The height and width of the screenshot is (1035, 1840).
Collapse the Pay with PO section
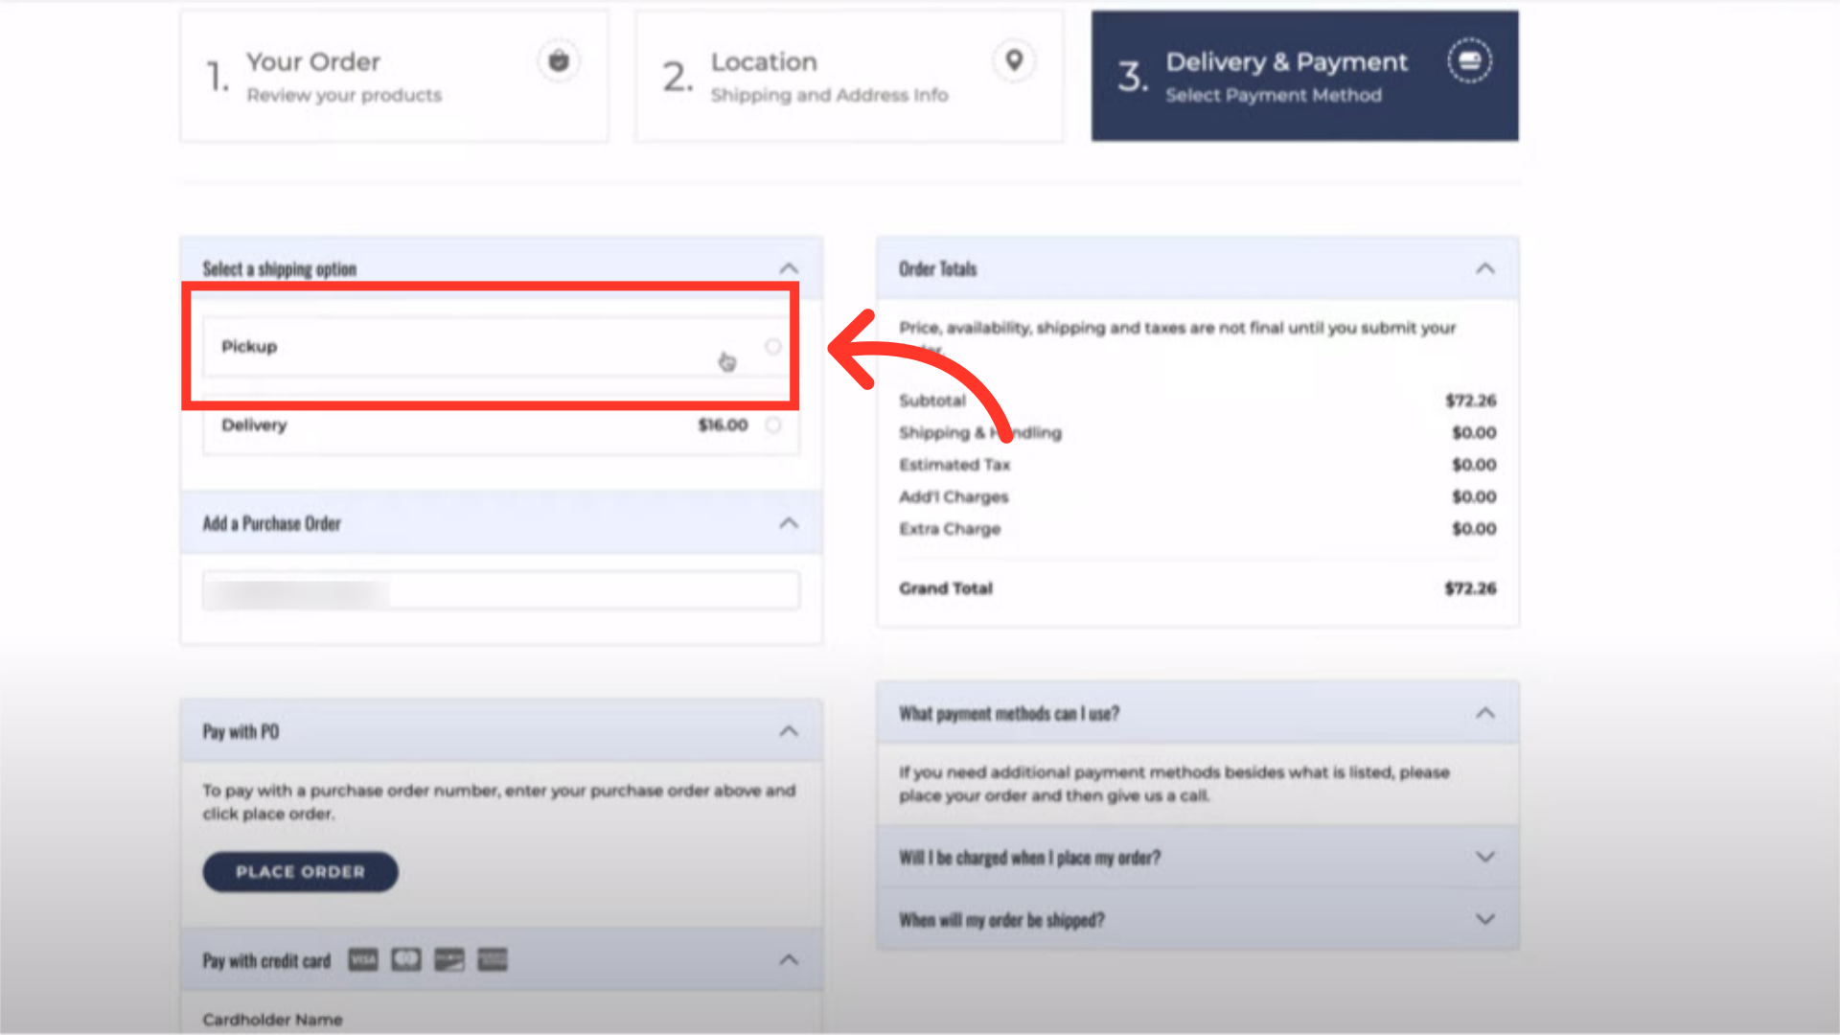point(789,731)
